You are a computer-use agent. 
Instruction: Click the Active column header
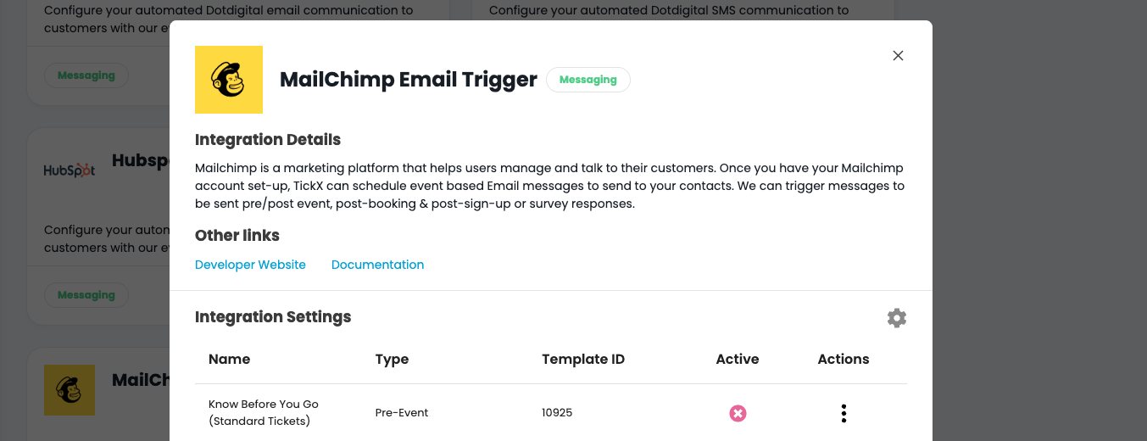[x=737, y=359]
